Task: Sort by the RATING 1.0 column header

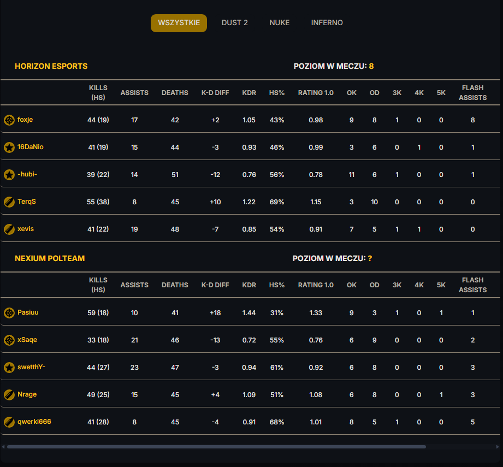Action: (x=316, y=93)
